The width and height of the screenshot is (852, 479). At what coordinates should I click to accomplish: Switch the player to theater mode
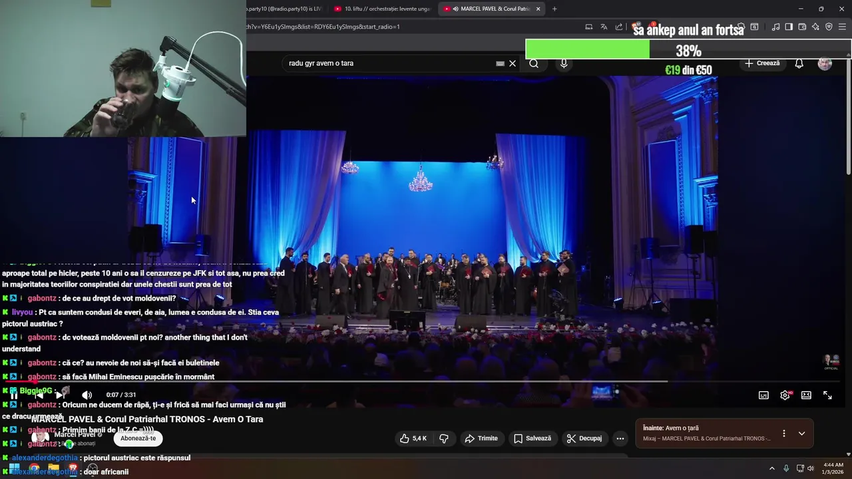pyautogui.click(x=806, y=395)
